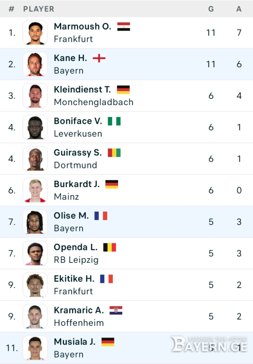253x364 pixels.
Task: Click the RB Leipzig team name
Action: [x=76, y=260]
